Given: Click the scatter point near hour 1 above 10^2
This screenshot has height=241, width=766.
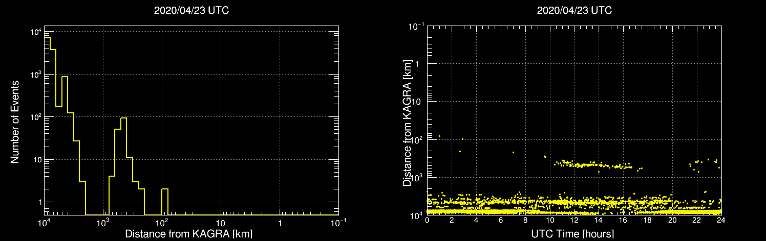Looking at the screenshot, I should pyautogui.click(x=439, y=136).
